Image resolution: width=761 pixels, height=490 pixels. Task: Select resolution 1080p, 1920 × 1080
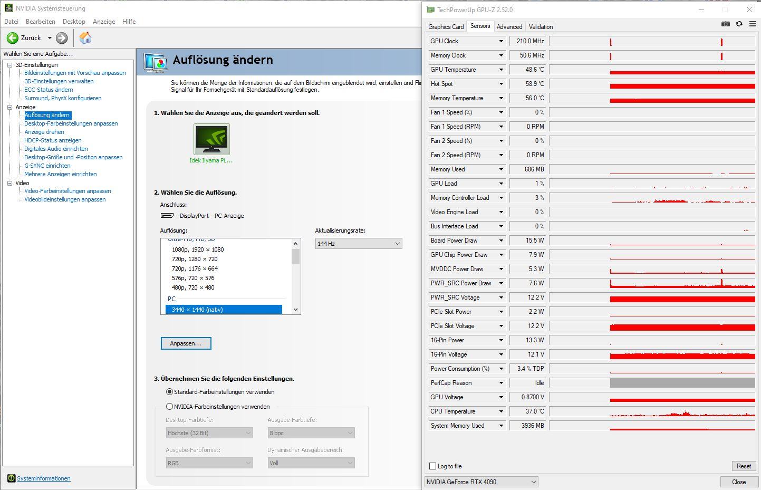[x=198, y=249]
